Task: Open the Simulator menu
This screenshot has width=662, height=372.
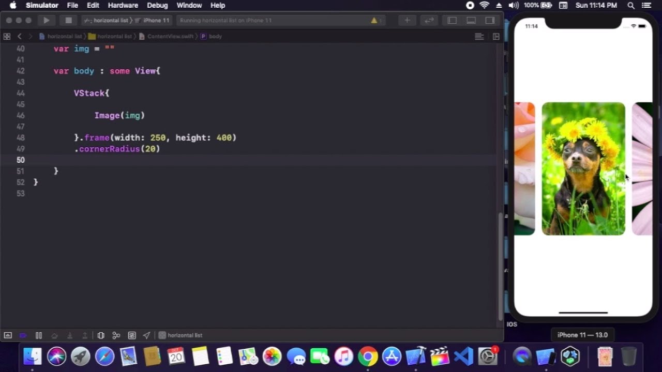Action: coord(42,5)
